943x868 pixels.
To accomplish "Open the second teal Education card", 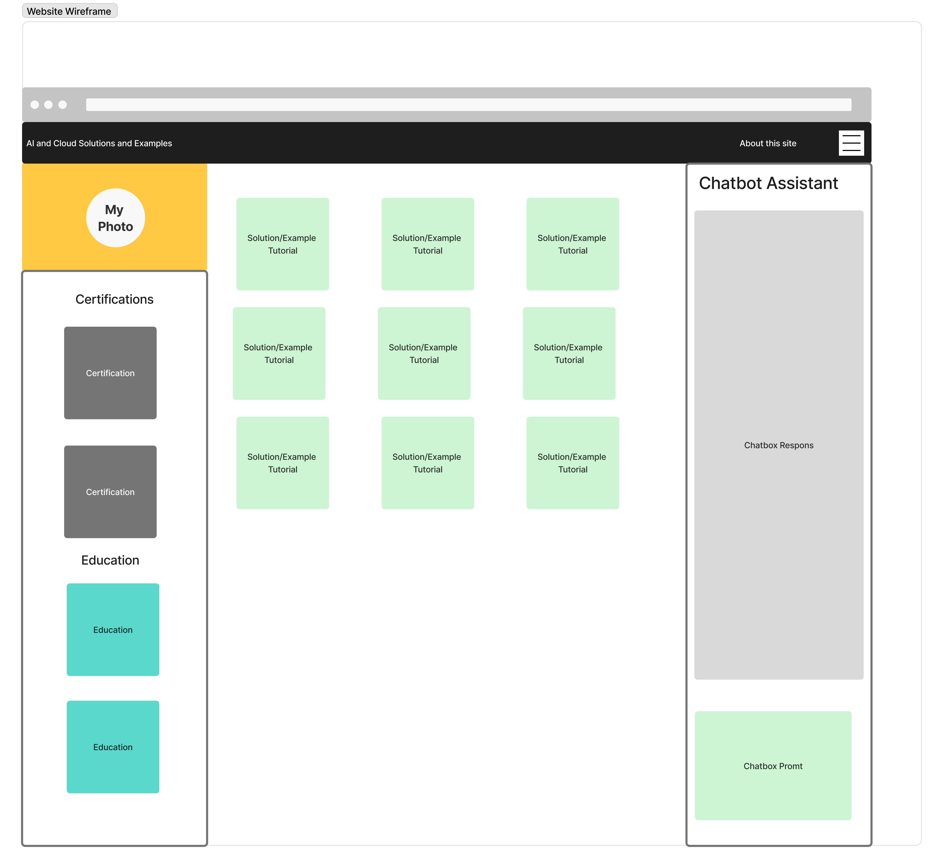I will coord(113,747).
